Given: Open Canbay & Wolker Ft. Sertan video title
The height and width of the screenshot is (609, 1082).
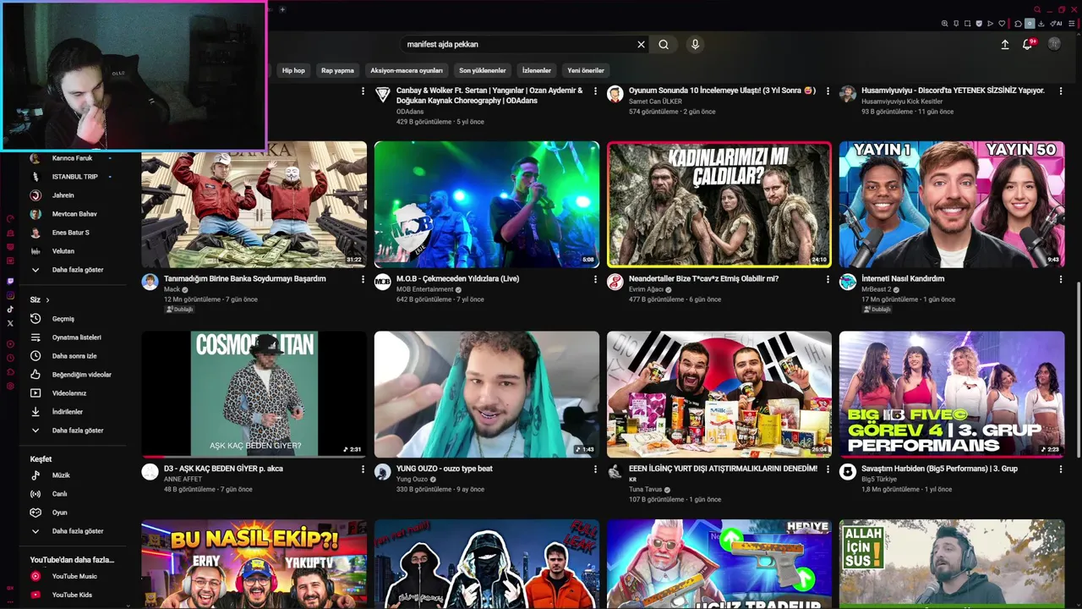Looking at the screenshot, I should click(x=489, y=96).
